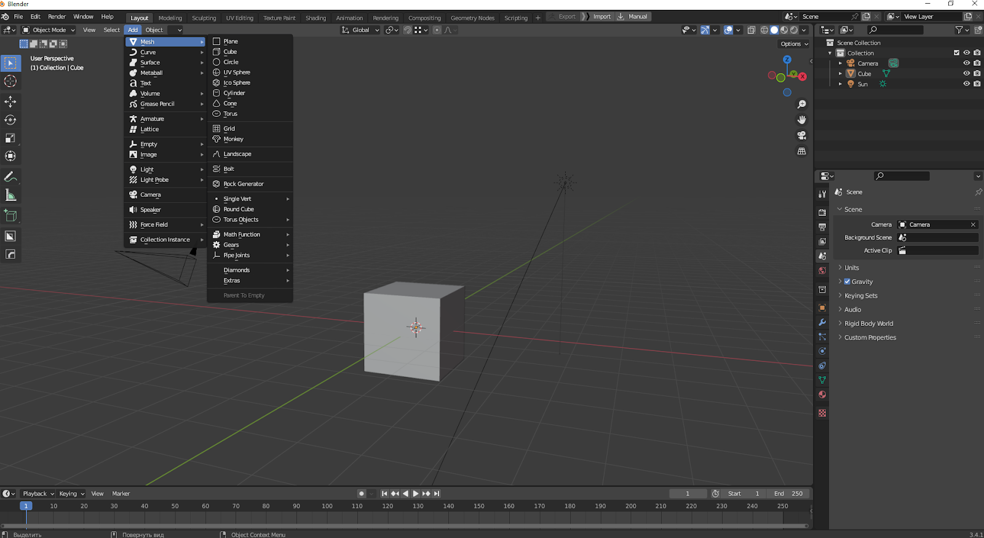Switch orthographic/perspective grid icon

click(x=801, y=151)
